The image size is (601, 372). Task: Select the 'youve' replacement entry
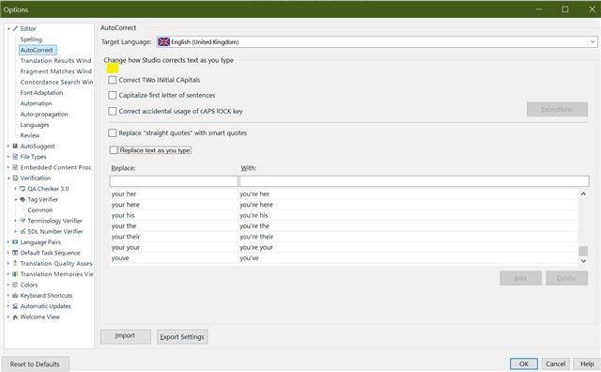point(344,258)
